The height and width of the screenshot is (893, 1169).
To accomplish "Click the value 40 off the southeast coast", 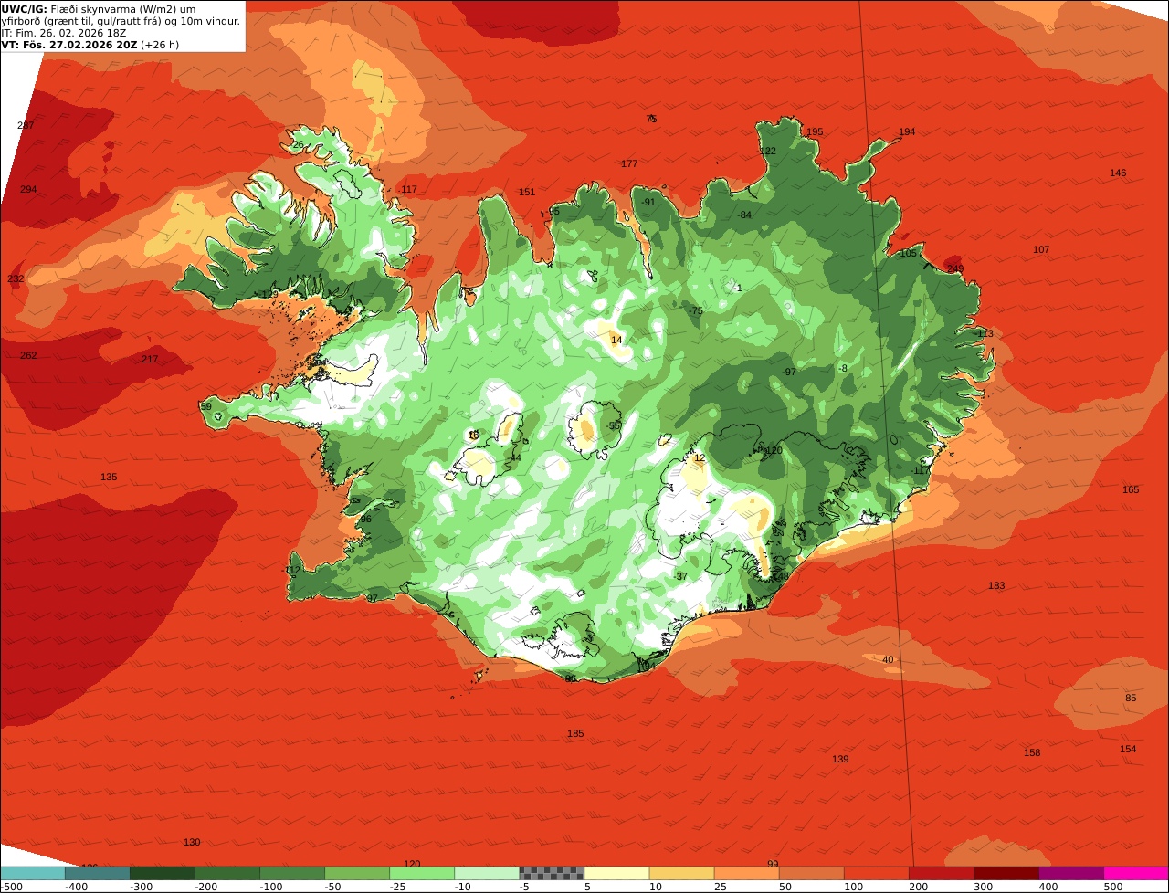I will click(888, 659).
